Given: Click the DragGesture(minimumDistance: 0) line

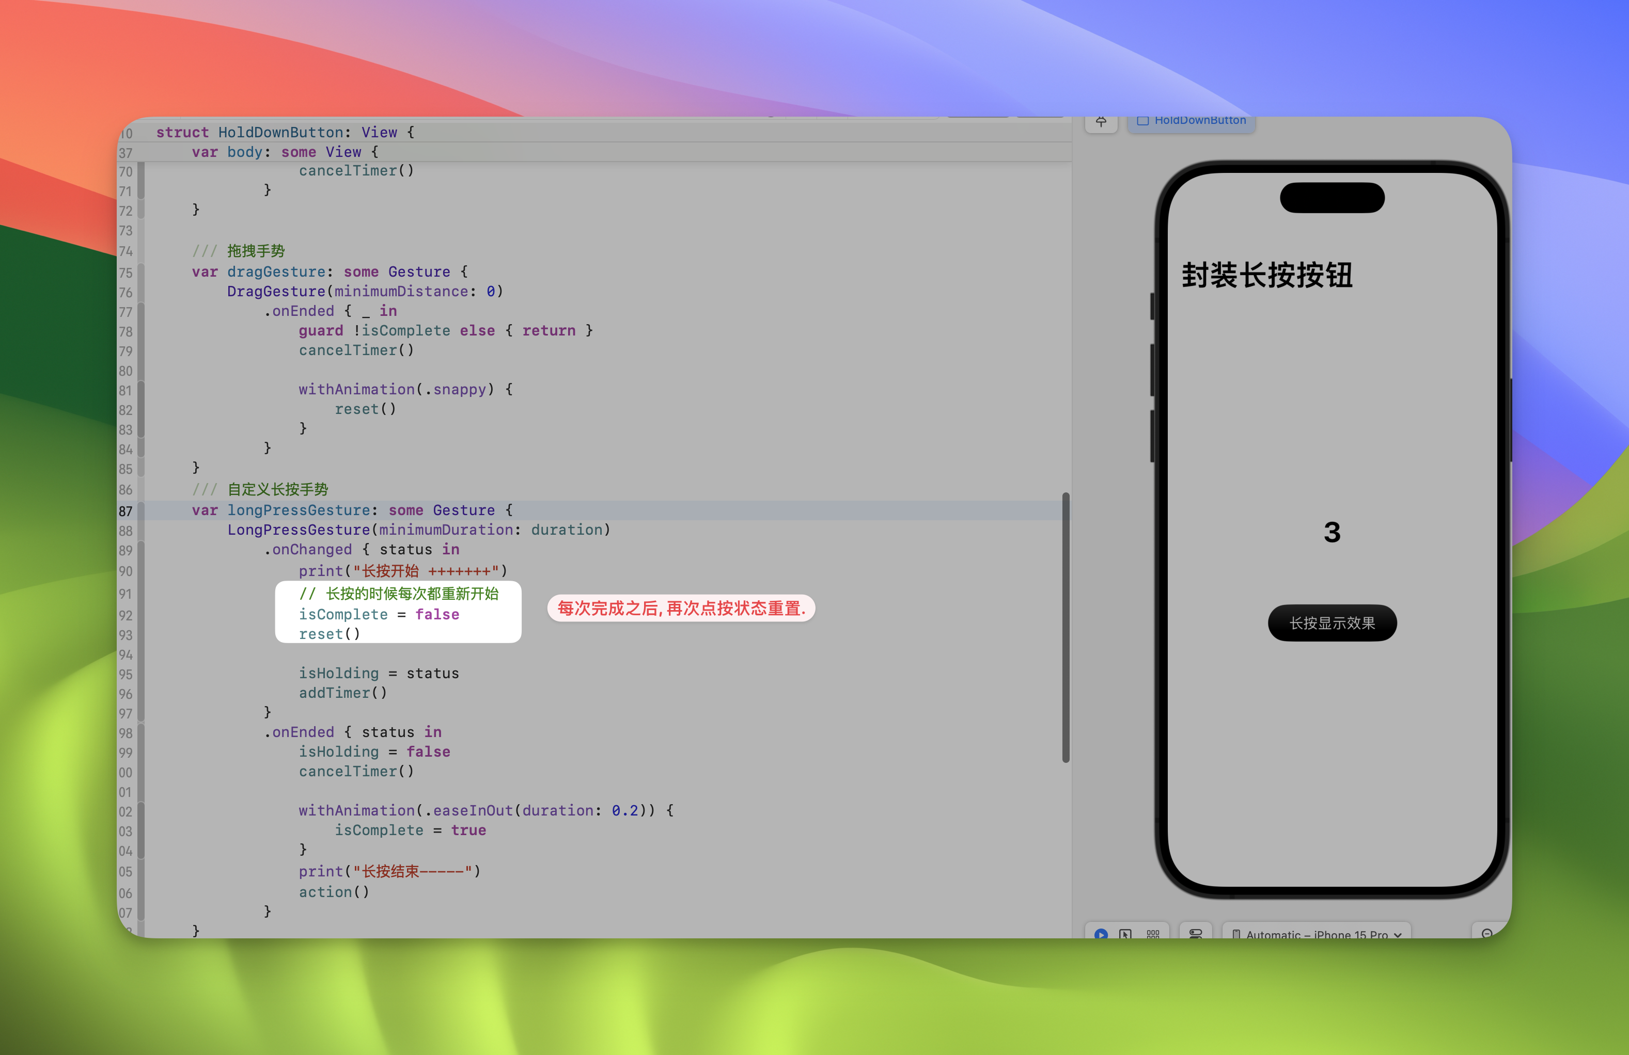Looking at the screenshot, I should (365, 292).
